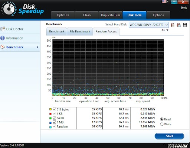Click the Start button
Screen dimensions: 190x148
pos(169,136)
